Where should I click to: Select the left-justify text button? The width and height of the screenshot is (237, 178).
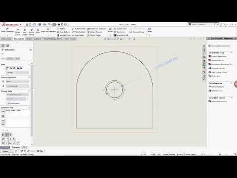click(3, 135)
